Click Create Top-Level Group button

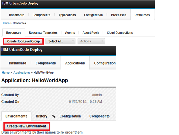[x=24, y=41]
